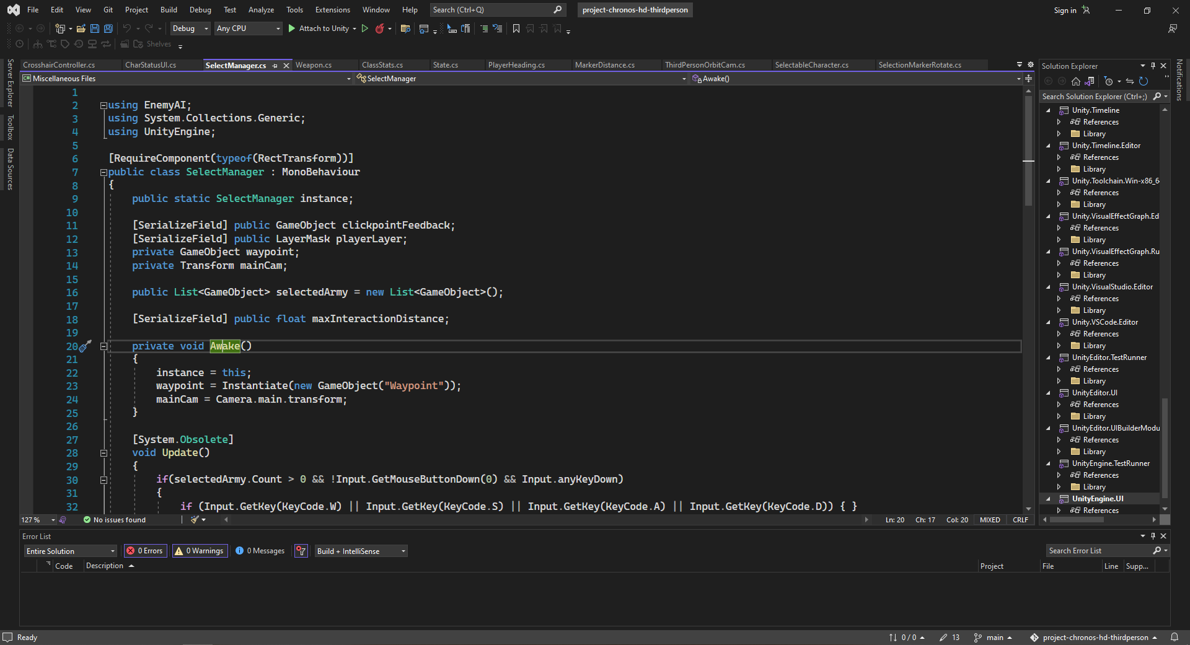
Task: Click the Solution Explorer Home icon
Action: point(1076,81)
